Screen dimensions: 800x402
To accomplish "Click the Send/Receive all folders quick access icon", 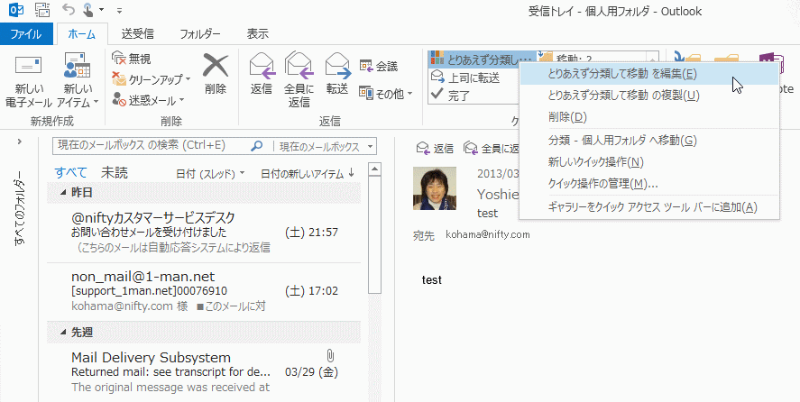I will [42, 10].
